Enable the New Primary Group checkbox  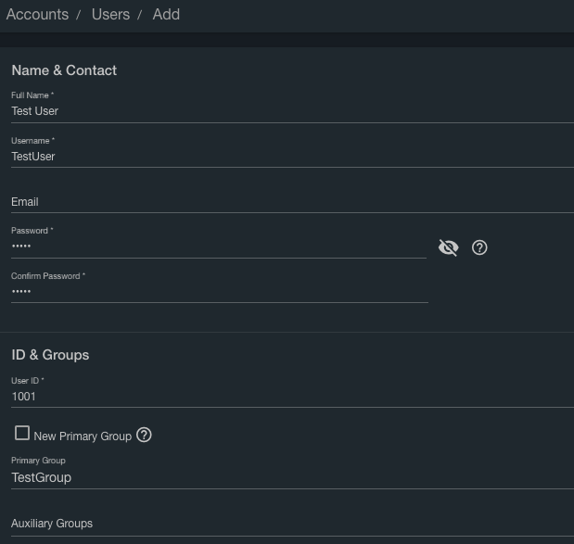[x=22, y=434]
